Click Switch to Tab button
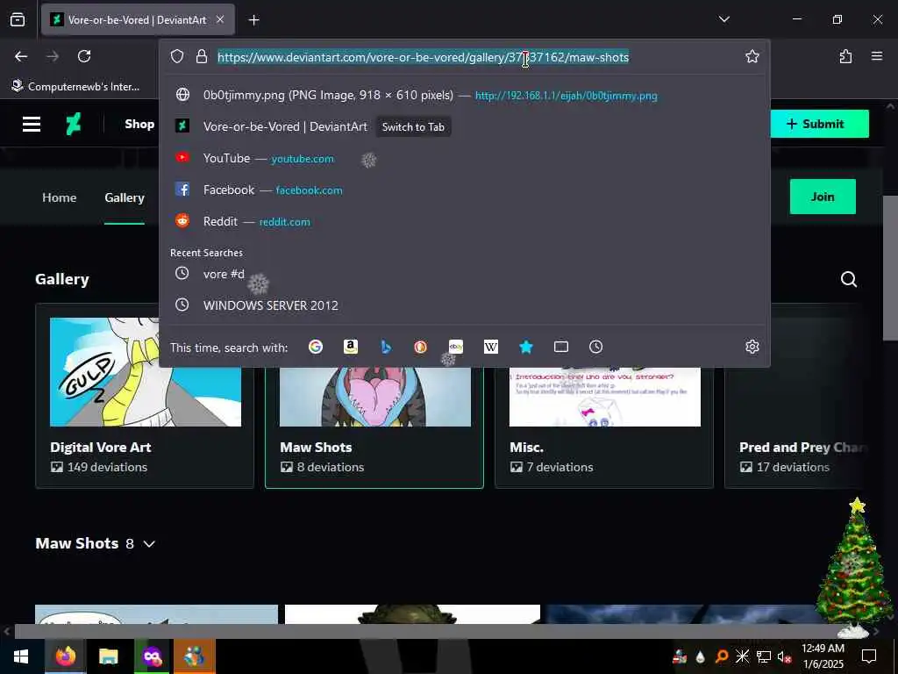The image size is (898, 674). click(413, 126)
